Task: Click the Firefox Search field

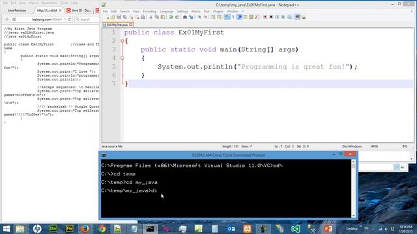Action: (87, 19)
